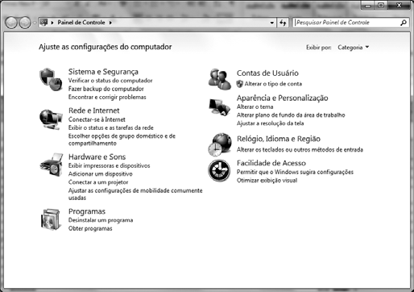
Task: Open Escolher opções de grupo doméstico link
Action: pyautogui.click(x=122, y=140)
